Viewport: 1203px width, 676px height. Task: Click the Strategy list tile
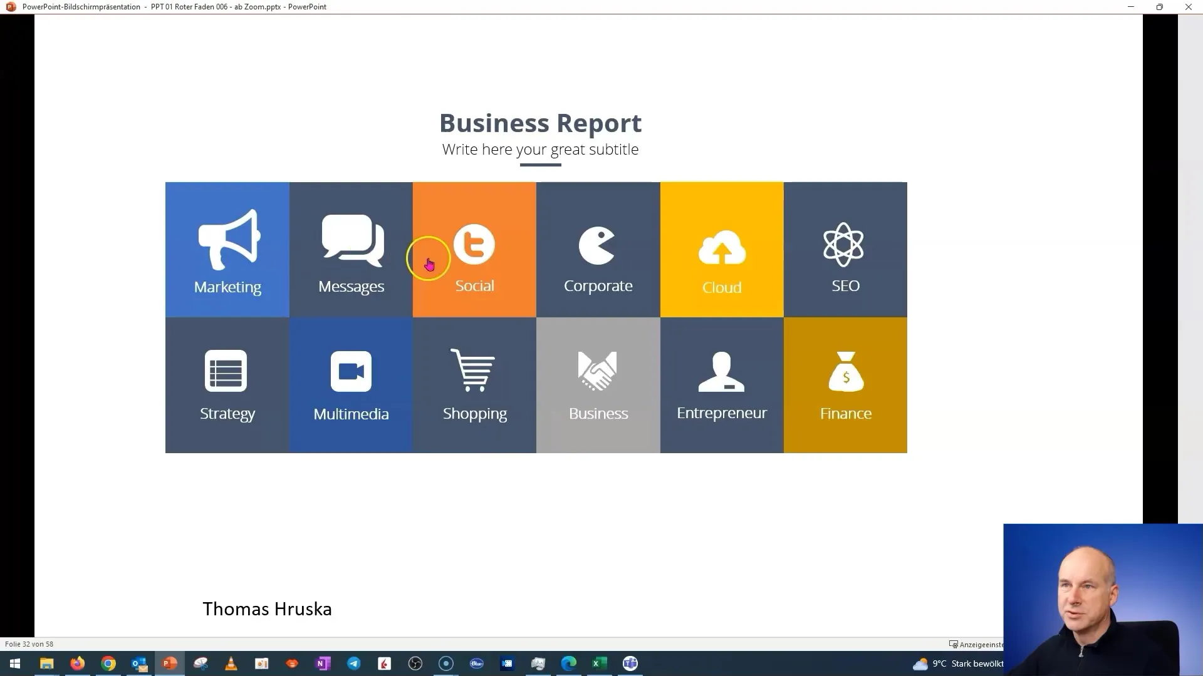tap(227, 385)
